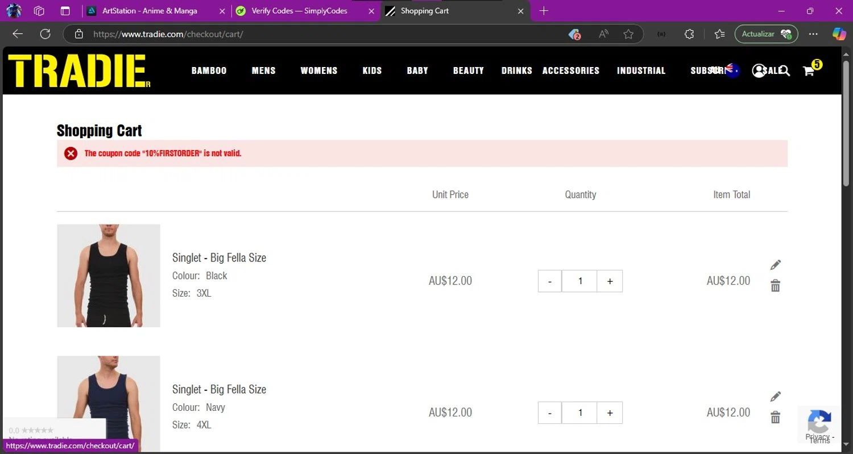Decrease quantity of navy singlet
The height and width of the screenshot is (454, 853).
coord(550,413)
